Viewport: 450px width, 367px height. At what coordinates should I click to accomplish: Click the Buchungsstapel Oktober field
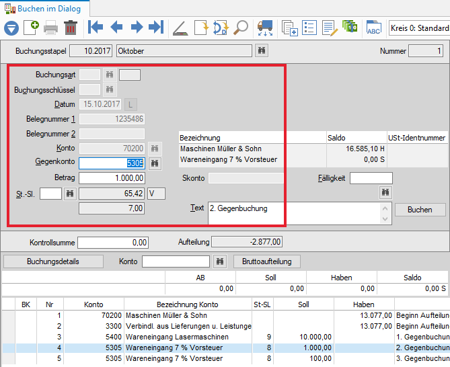click(x=184, y=51)
